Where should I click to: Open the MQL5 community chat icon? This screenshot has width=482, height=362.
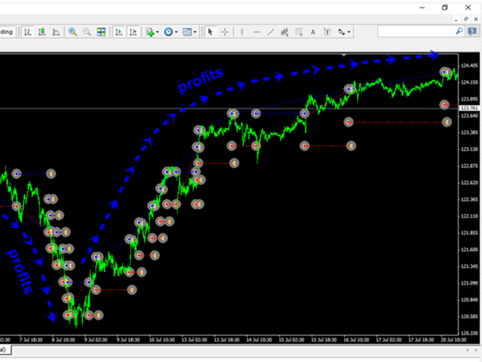click(473, 31)
